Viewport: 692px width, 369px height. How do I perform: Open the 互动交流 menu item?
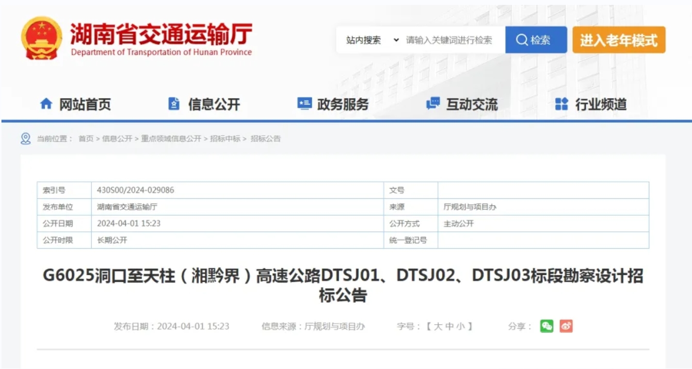(472, 104)
